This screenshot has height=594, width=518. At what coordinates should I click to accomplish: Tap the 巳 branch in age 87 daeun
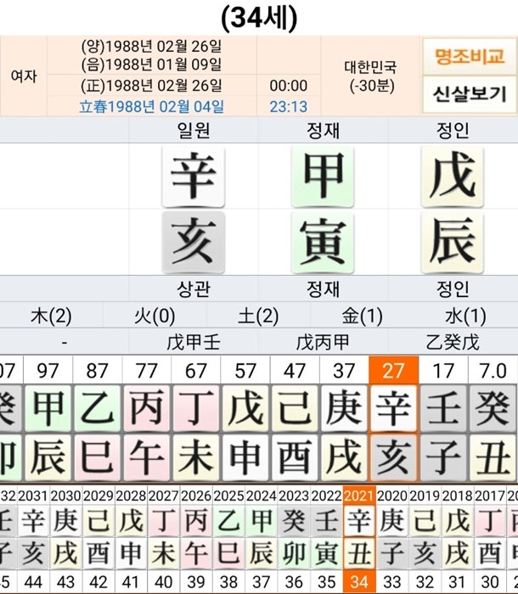coord(98,457)
